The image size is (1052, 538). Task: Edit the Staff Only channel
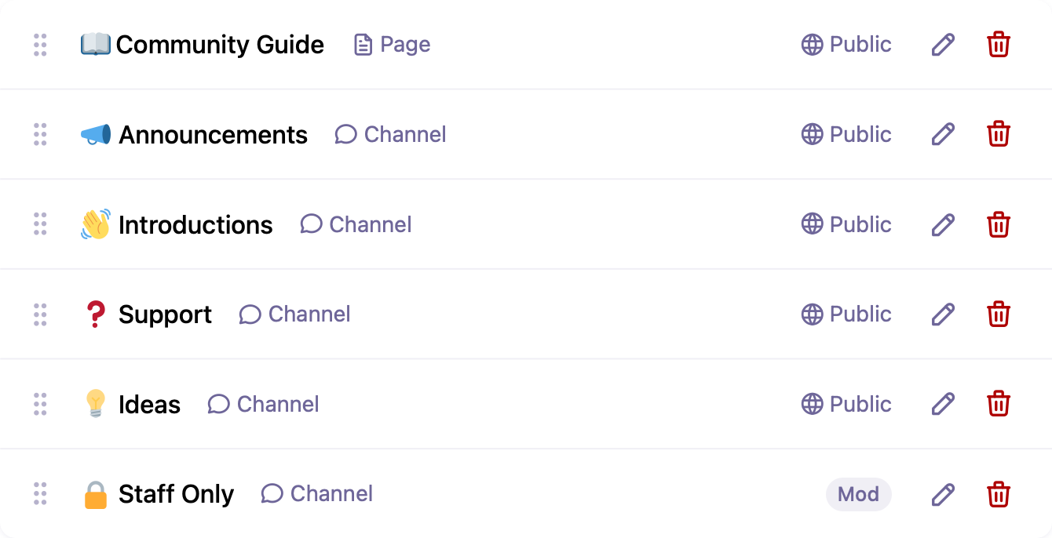943,494
